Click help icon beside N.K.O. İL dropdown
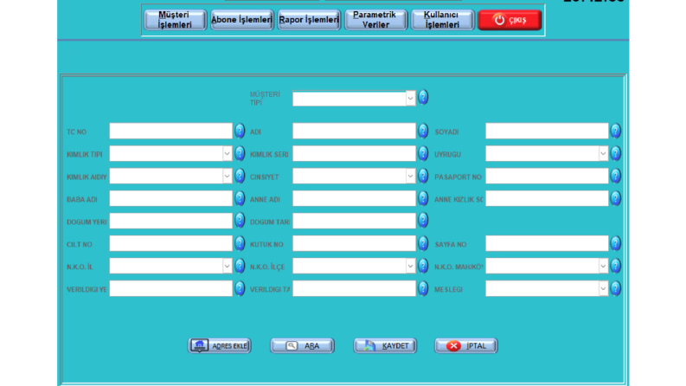This screenshot has width=686, height=386. [x=240, y=266]
